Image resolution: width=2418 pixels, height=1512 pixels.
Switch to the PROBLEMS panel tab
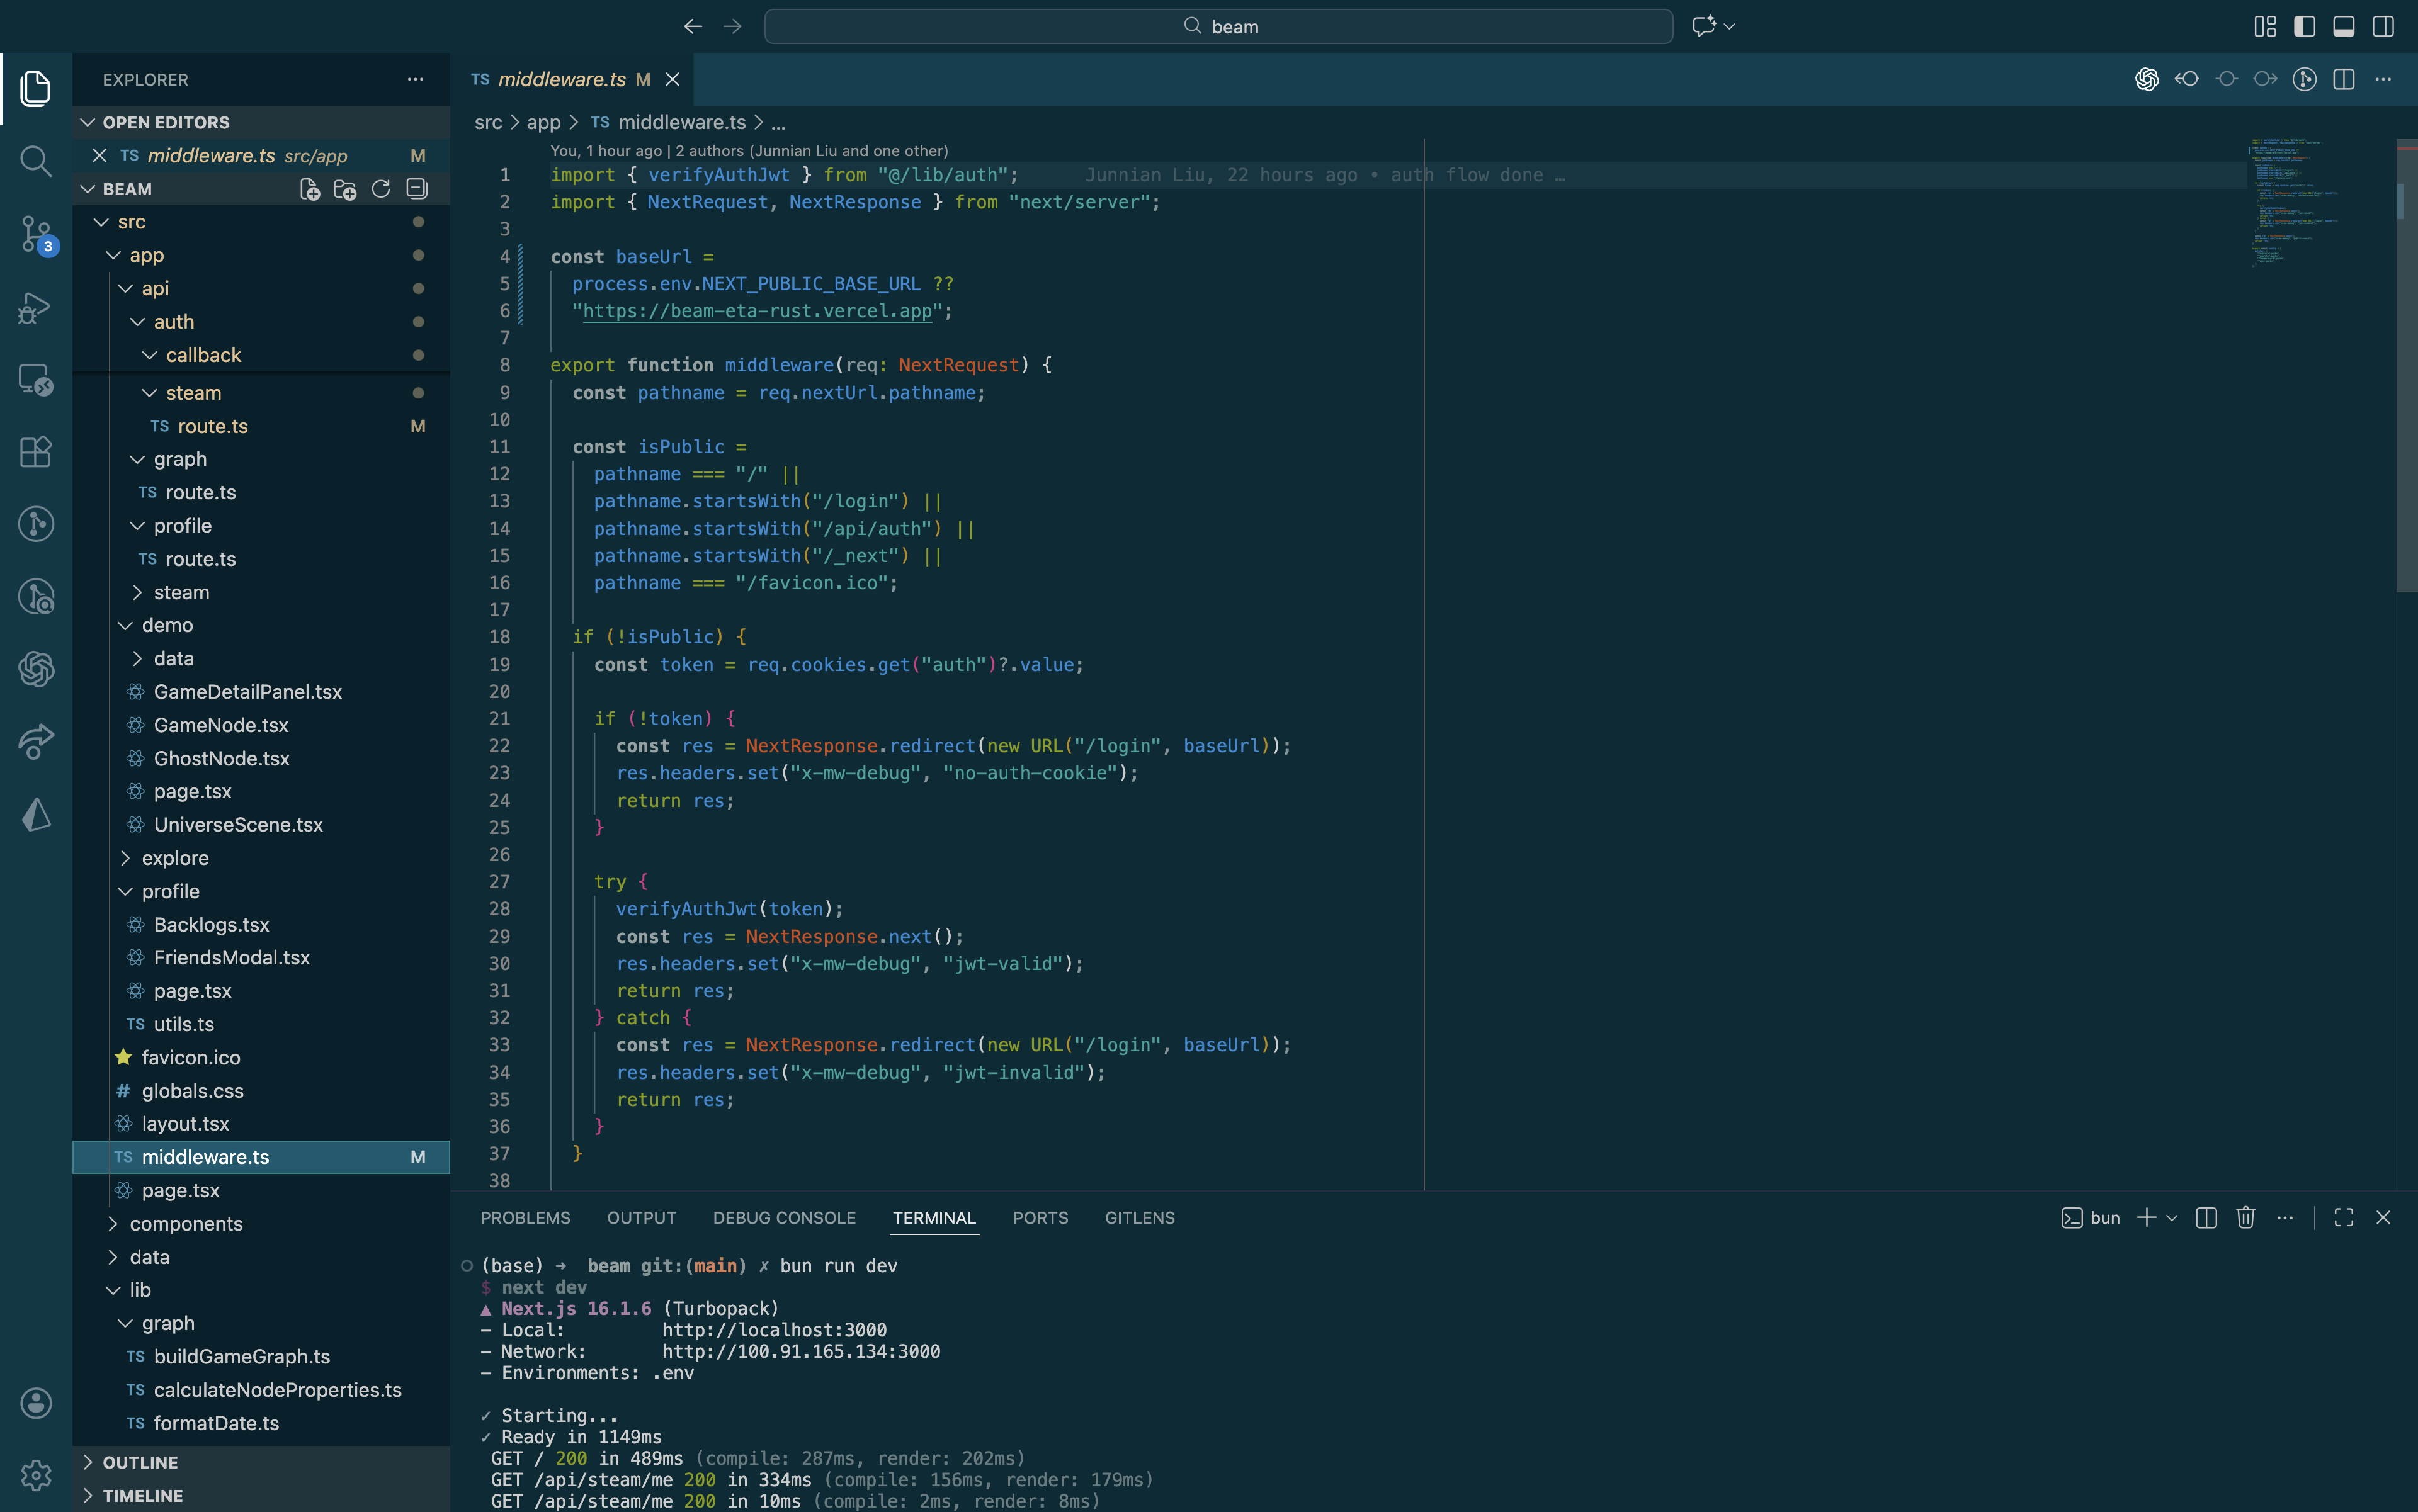click(x=525, y=1217)
